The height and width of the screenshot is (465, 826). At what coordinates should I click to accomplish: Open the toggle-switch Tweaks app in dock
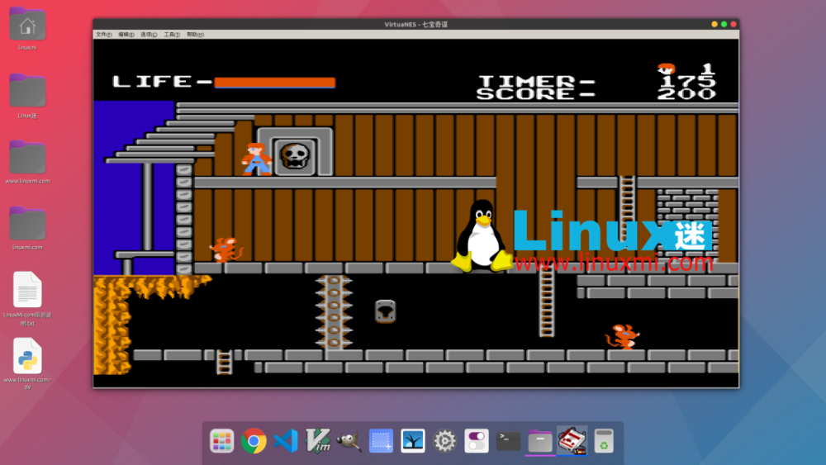click(x=477, y=441)
